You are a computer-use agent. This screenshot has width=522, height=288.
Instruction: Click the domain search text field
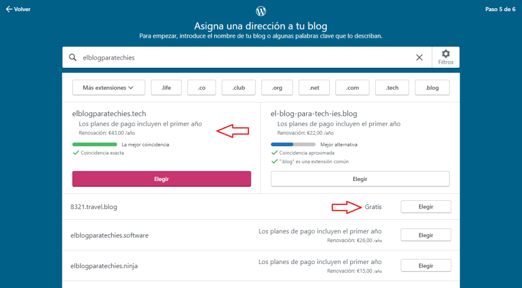click(x=245, y=58)
